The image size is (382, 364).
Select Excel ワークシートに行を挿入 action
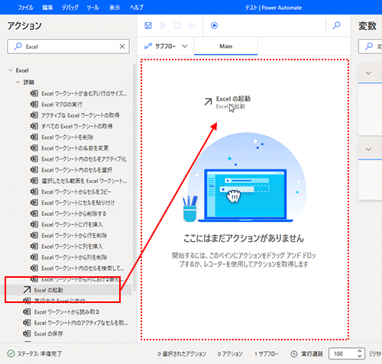click(x=66, y=225)
